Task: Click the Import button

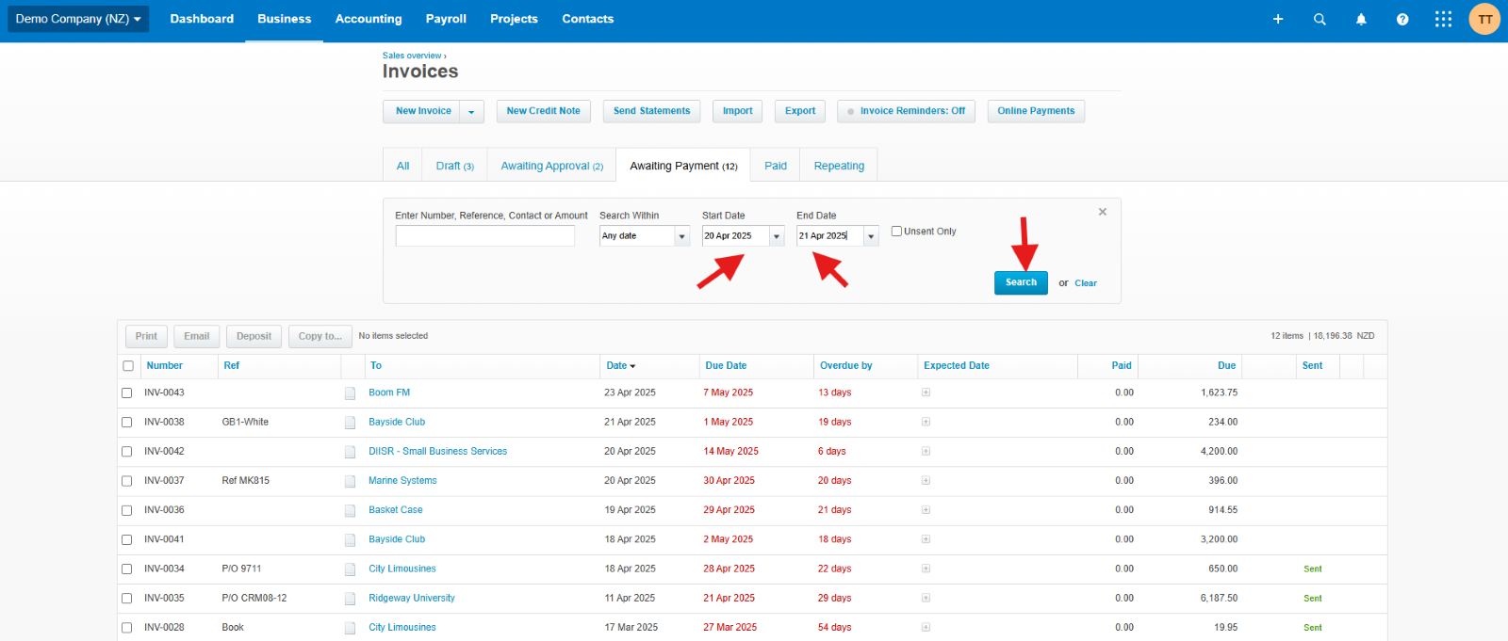Action: (737, 111)
